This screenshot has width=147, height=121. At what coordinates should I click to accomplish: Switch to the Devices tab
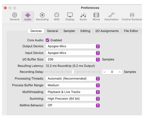(x=36, y=31)
